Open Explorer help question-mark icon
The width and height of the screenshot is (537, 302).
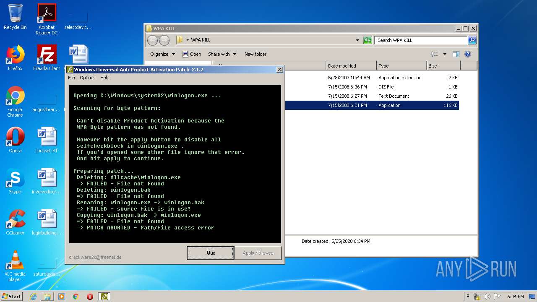click(x=468, y=54)
